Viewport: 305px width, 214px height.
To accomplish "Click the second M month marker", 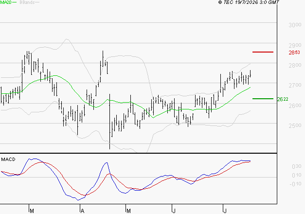I will pyautogui.click(x=128, y=211).
